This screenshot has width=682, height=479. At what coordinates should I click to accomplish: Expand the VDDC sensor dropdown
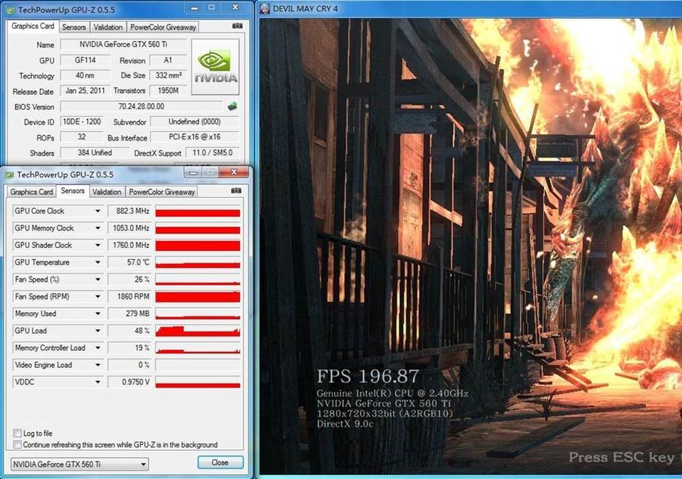(98, 382)
